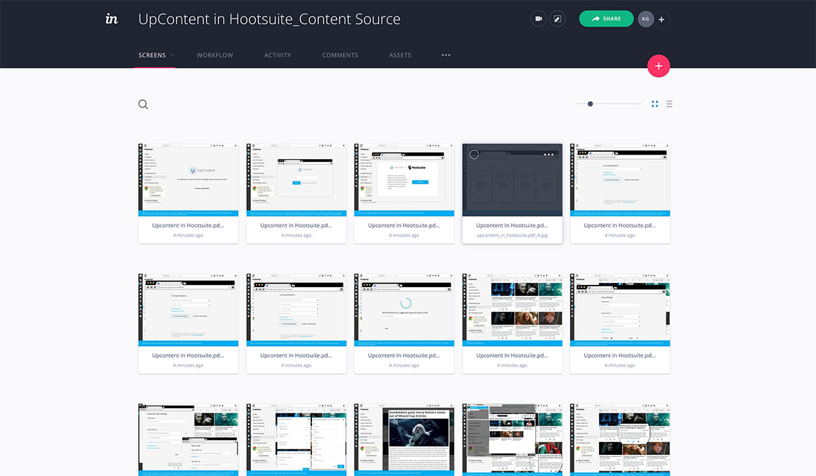This screenshot has width=816, height=476.
Task: Open the Dumbledore article screen thumbnail
Action: click(x=404, y=439)
